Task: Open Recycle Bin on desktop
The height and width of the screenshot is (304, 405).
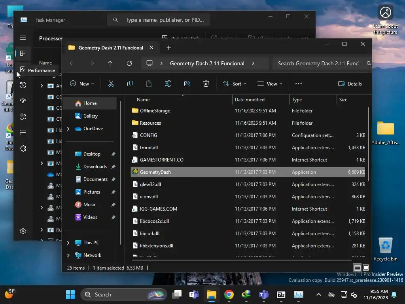Action: 386,249
